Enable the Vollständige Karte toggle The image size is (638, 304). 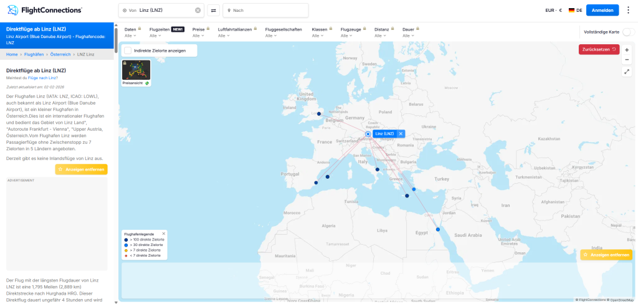[628, 32]
